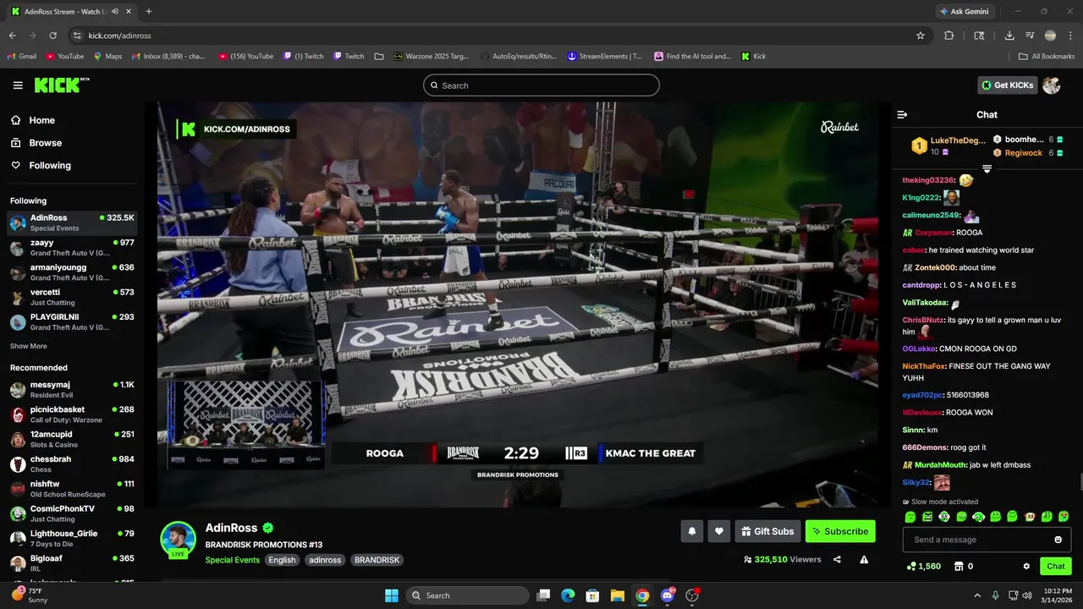The width and height of the screenshot is (1083, 609).
Task: Select the English language tag
Action: (x=282, y=560)
